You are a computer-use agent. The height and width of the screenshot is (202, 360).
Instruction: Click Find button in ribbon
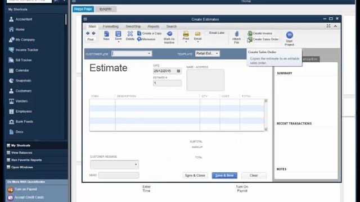[x=91, y=39]
